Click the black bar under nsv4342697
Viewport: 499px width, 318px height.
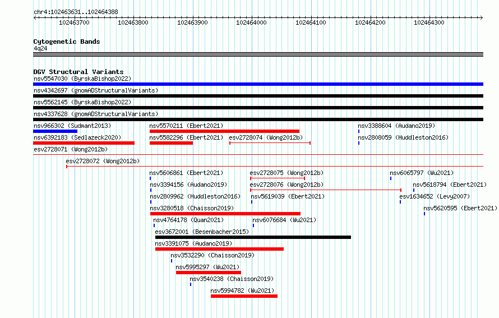click(258, 96)
